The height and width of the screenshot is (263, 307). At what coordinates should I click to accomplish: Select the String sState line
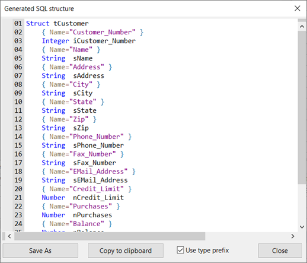(69, 110)
